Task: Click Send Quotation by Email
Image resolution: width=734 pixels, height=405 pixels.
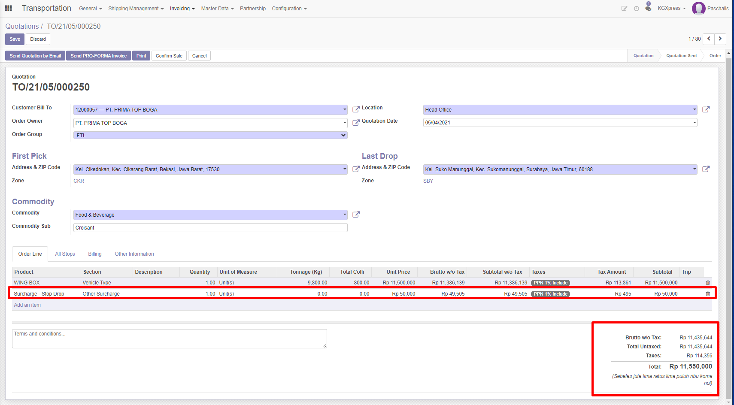Action: click(35, 56)
